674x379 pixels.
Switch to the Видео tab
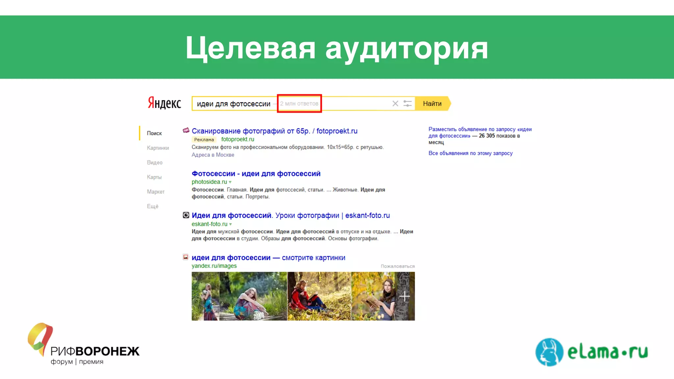pos(155,163)
